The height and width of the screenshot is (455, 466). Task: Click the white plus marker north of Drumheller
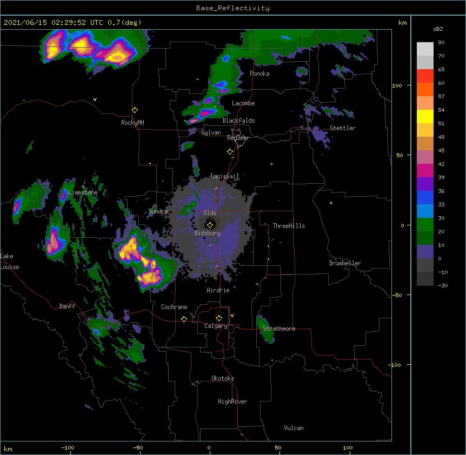(x=331, y=203)
